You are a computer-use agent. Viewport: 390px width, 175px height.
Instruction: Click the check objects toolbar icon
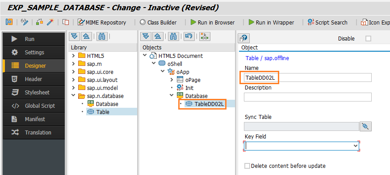[x=40, y=22]
